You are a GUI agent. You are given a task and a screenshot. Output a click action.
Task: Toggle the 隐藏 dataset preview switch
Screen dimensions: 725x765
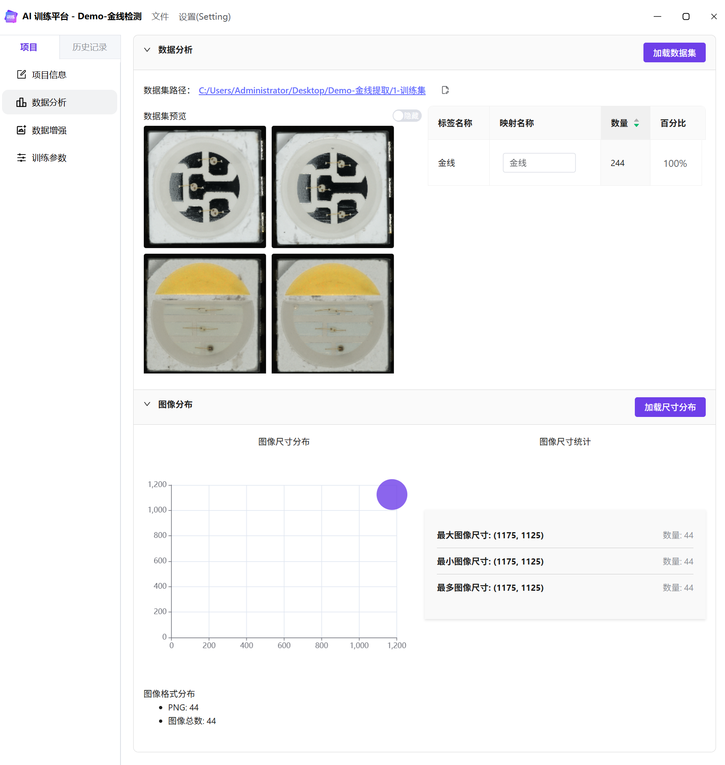pos(407,116)
